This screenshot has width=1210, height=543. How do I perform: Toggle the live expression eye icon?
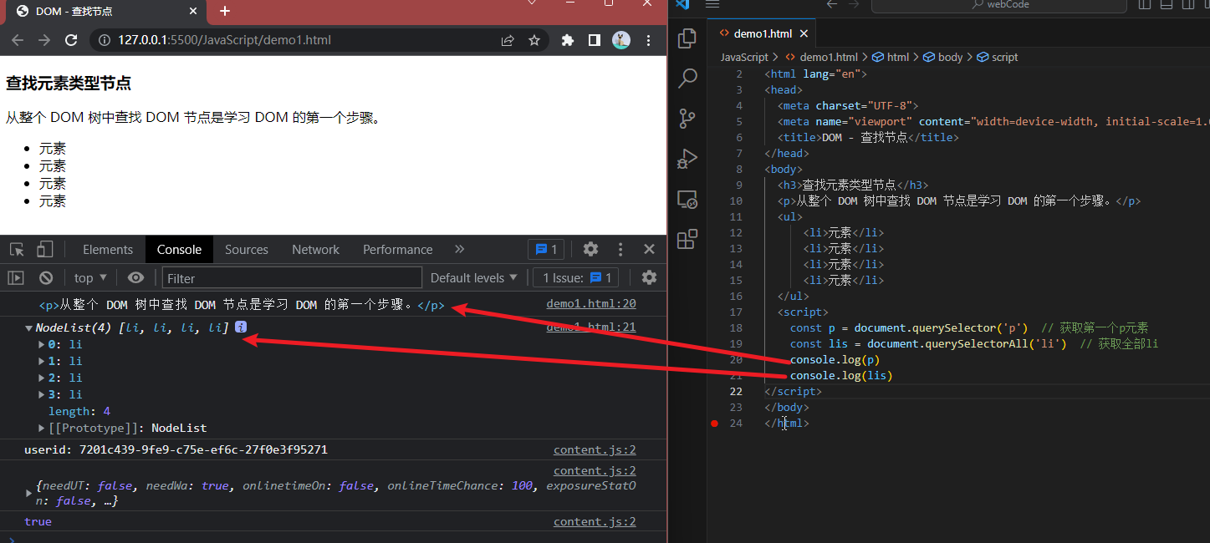click(x=135, y=278)
